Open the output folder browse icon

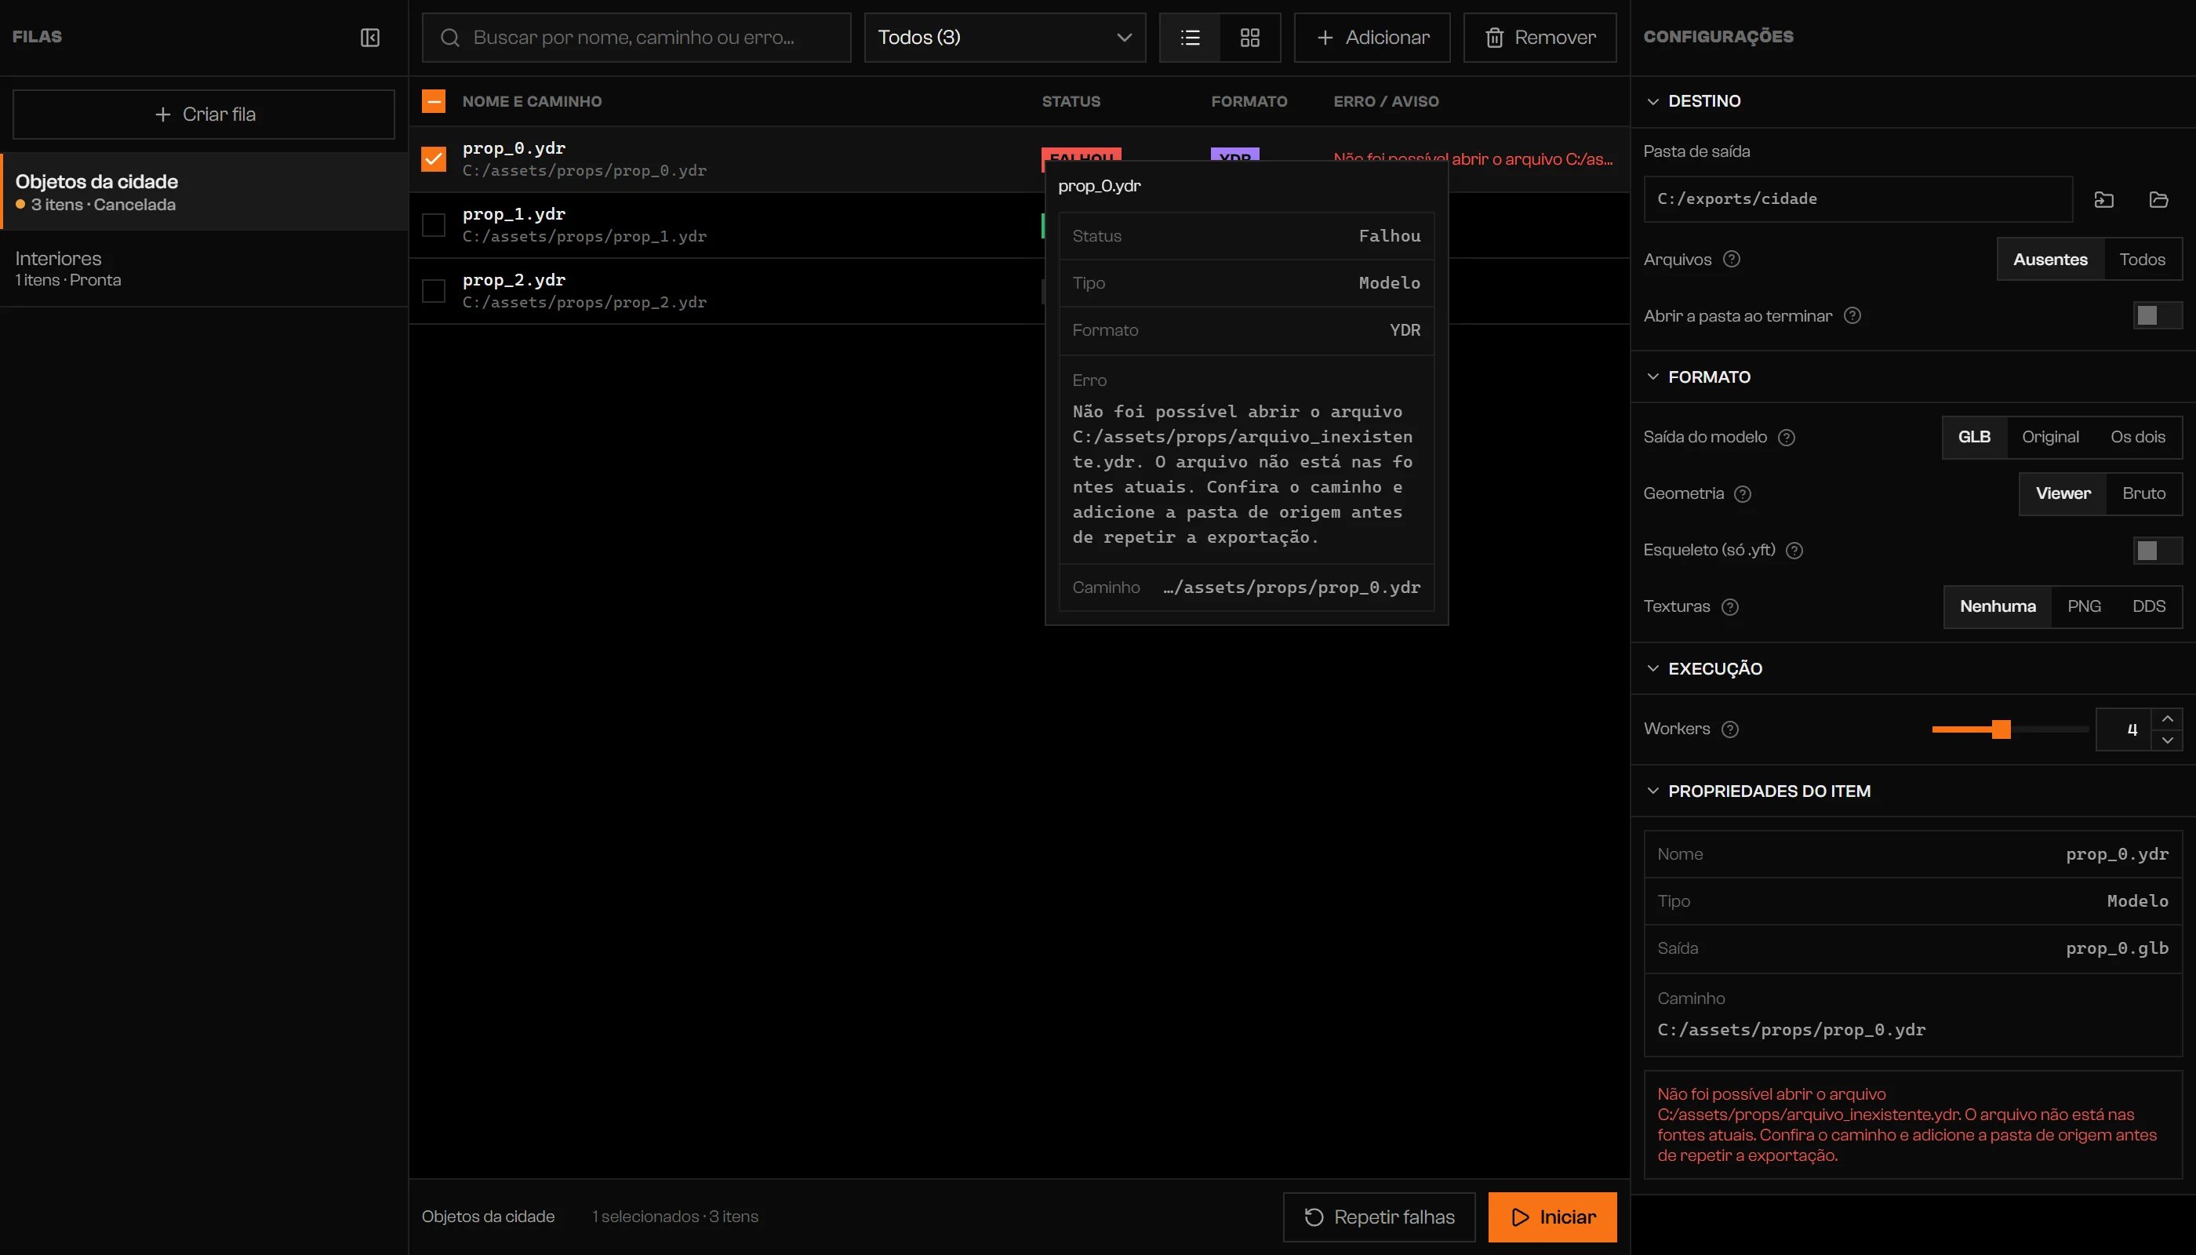2158,199
